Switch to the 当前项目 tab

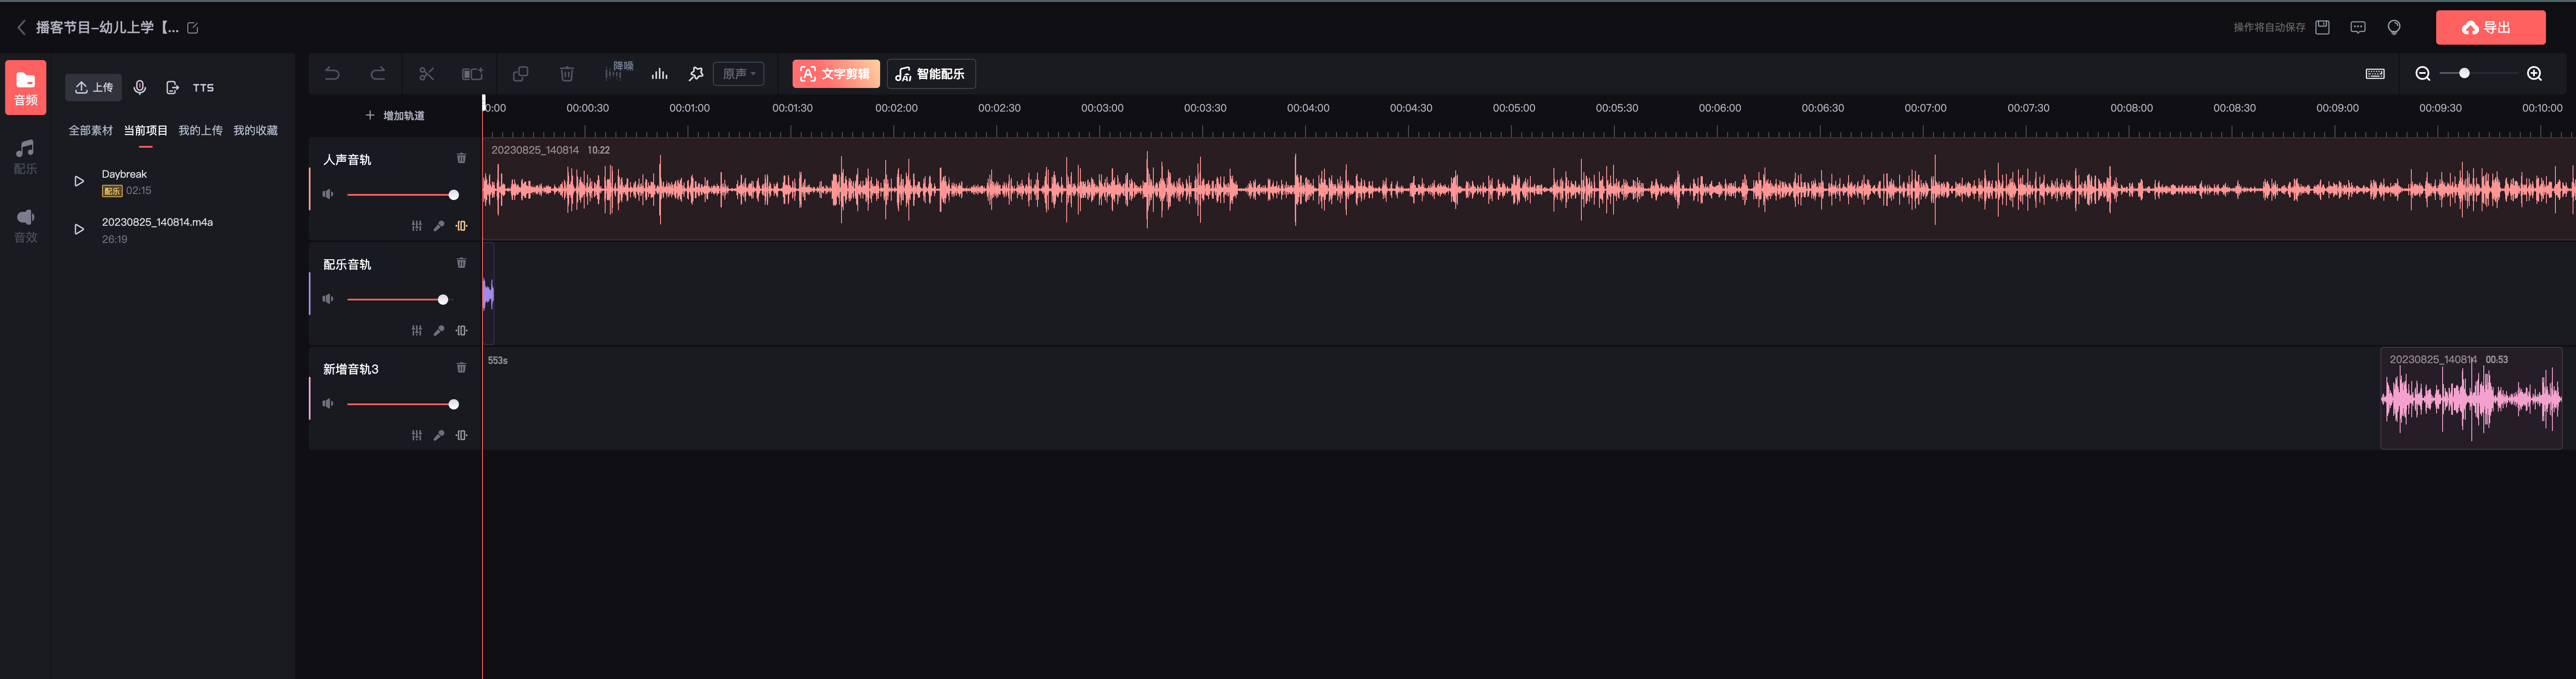click(x=146, y=131)
